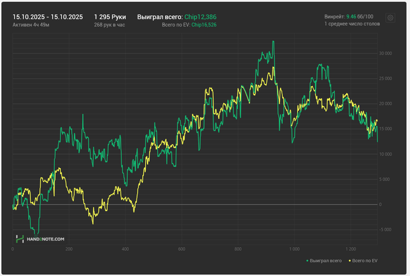Toggle the yellow 'Всего по EV' legend series
Screen dimensions: 410x276
click(x=363, y=261)
